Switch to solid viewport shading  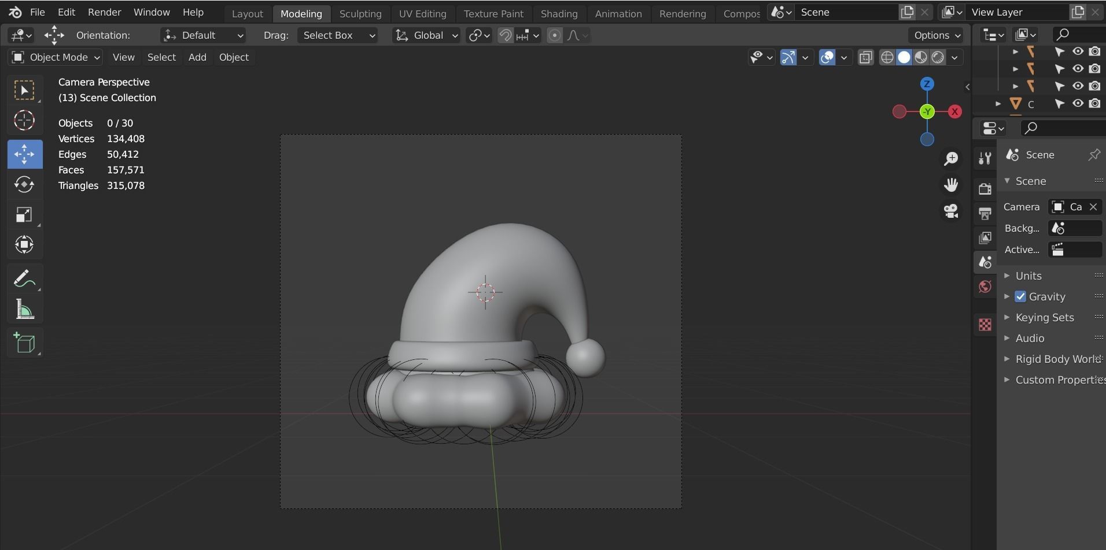point(904,57)
